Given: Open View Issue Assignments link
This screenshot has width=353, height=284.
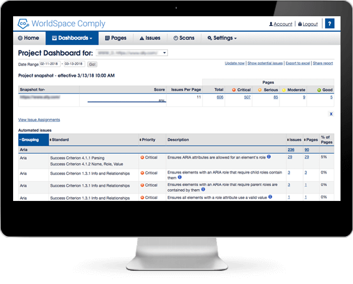Looking at the screenshot, I should point(39,120).
